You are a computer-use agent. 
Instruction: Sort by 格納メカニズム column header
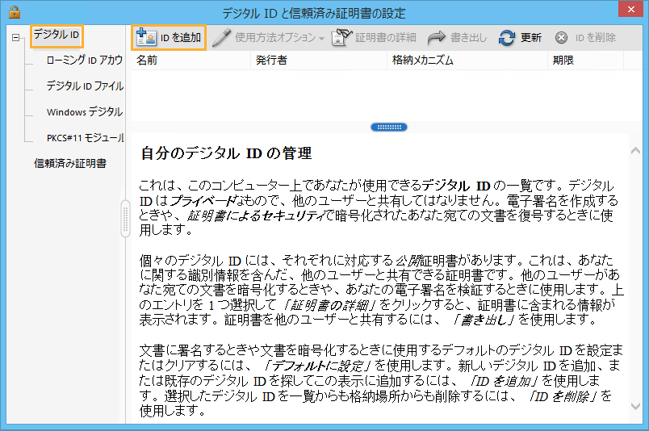[x=467, y=61]
